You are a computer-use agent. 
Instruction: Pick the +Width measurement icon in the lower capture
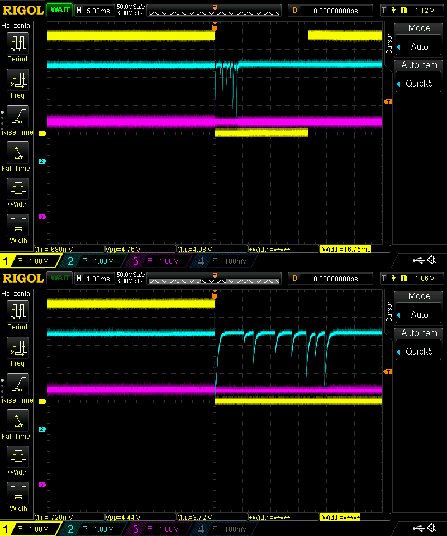coord(18,456)
